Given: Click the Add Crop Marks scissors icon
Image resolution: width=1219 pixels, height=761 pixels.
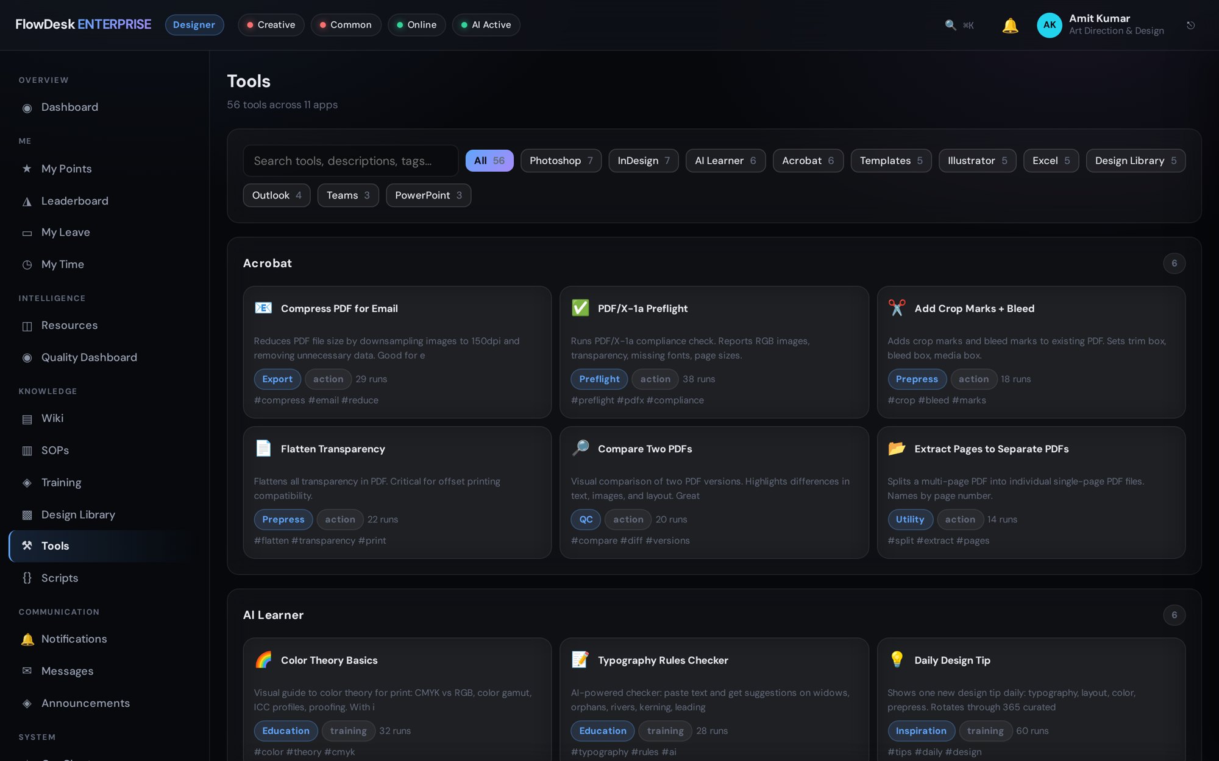Looking at the screenshot, I should pos(897,308).
